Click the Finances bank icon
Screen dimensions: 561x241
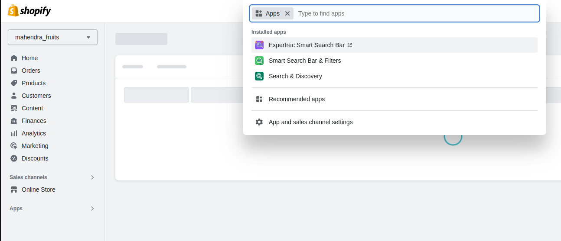point(14,121)
